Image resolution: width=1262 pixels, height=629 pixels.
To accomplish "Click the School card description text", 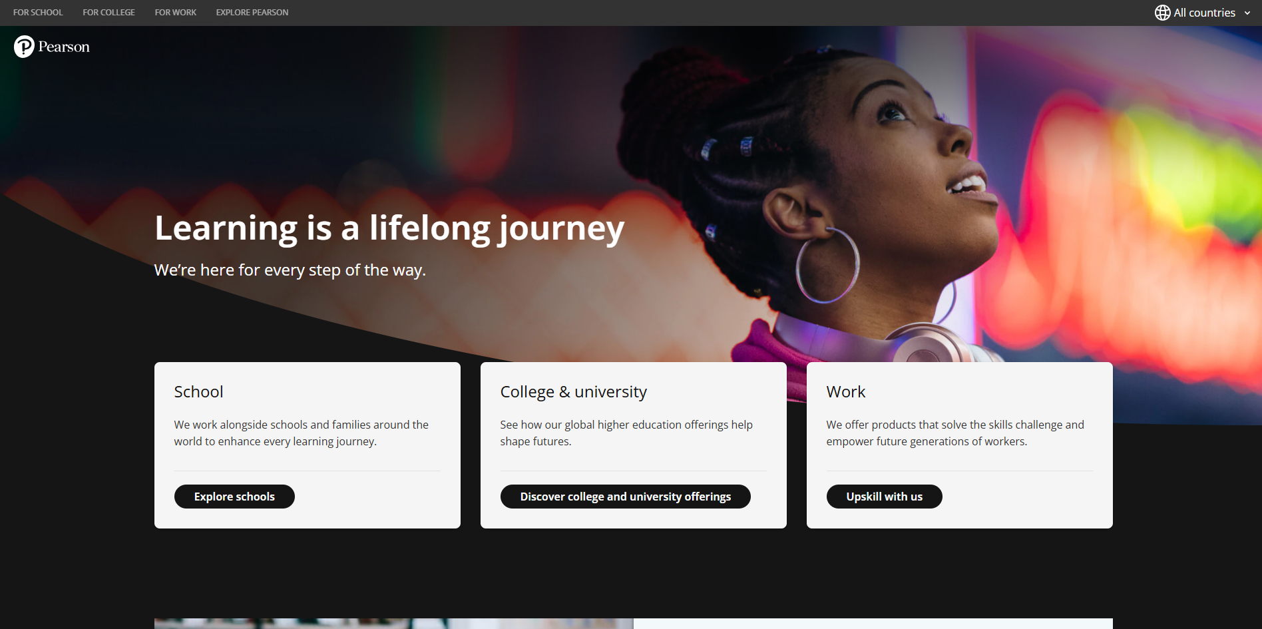I will [301, 433].
